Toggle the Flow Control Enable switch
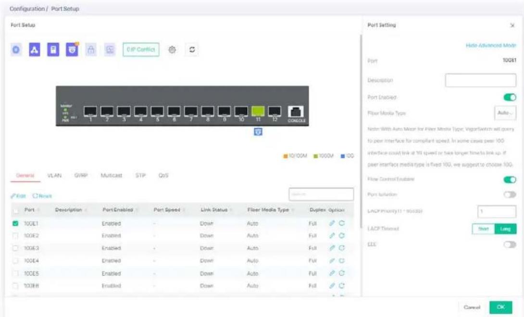 [x=510, y=180]
